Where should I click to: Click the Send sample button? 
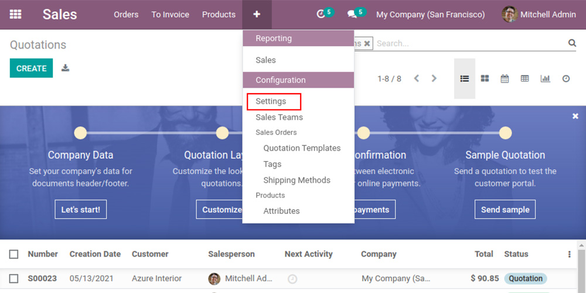pos(505,209)
